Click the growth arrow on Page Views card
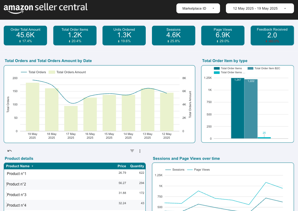Screen dimensions: 298x211 pos(217,41)
